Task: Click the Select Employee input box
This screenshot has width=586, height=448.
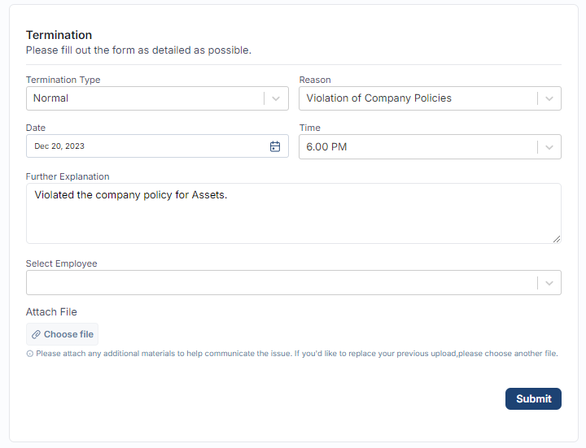Action: 281,283
